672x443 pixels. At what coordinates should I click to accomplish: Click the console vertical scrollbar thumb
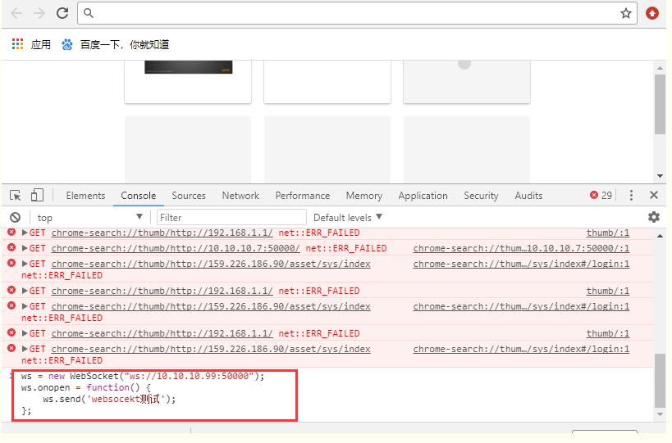click(660, 380)
